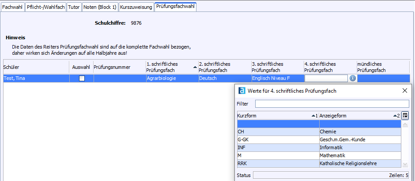Close the Werte für 4. schriftliches Prüfungsfach popup

click(404, 90)
